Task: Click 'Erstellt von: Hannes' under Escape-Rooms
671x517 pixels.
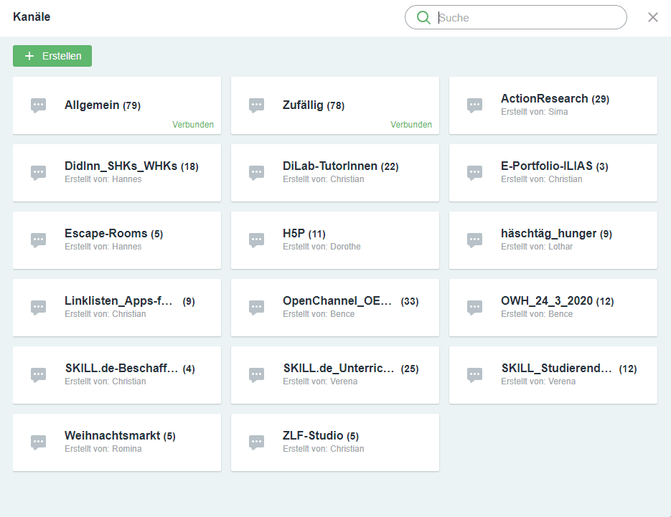Action: [x=103, y=247]
